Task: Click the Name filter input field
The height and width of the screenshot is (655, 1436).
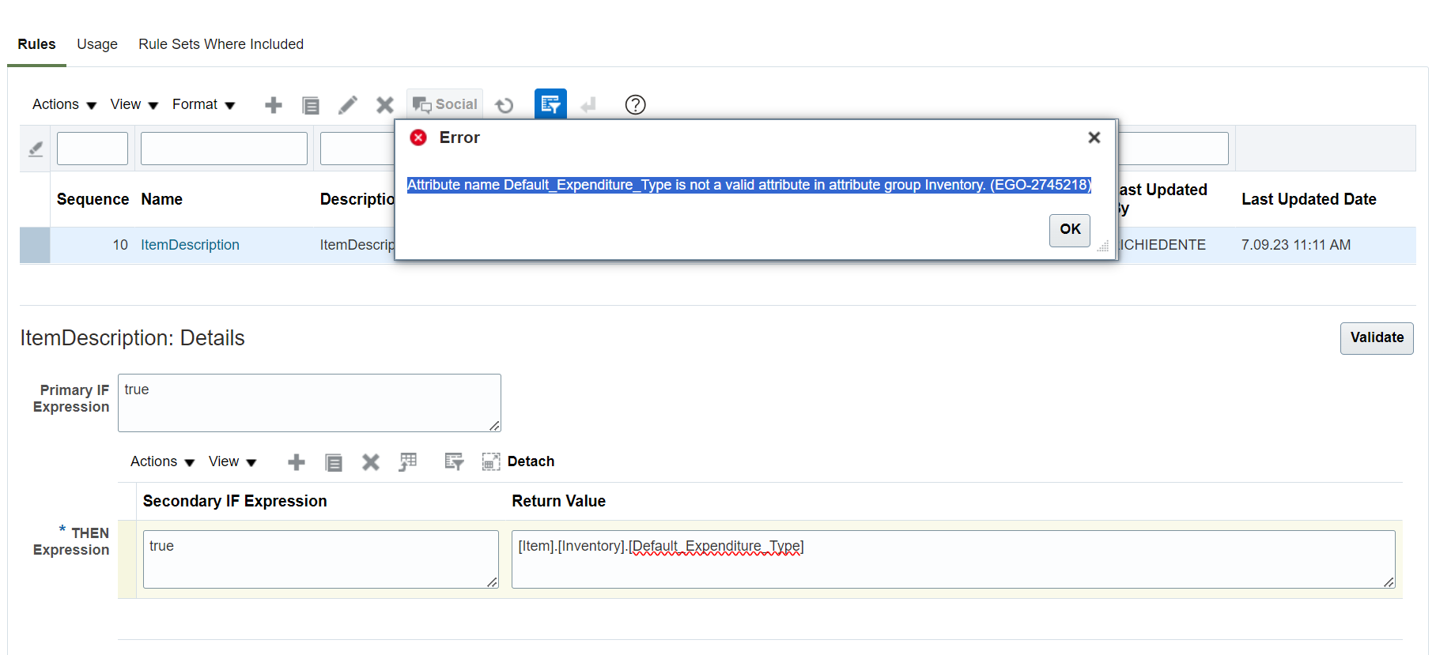Action: pyautogui.click(x=224, y=149)
